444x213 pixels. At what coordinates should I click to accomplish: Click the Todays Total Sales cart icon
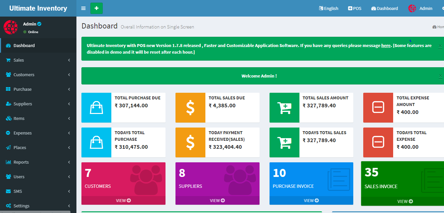coord(284,142)
